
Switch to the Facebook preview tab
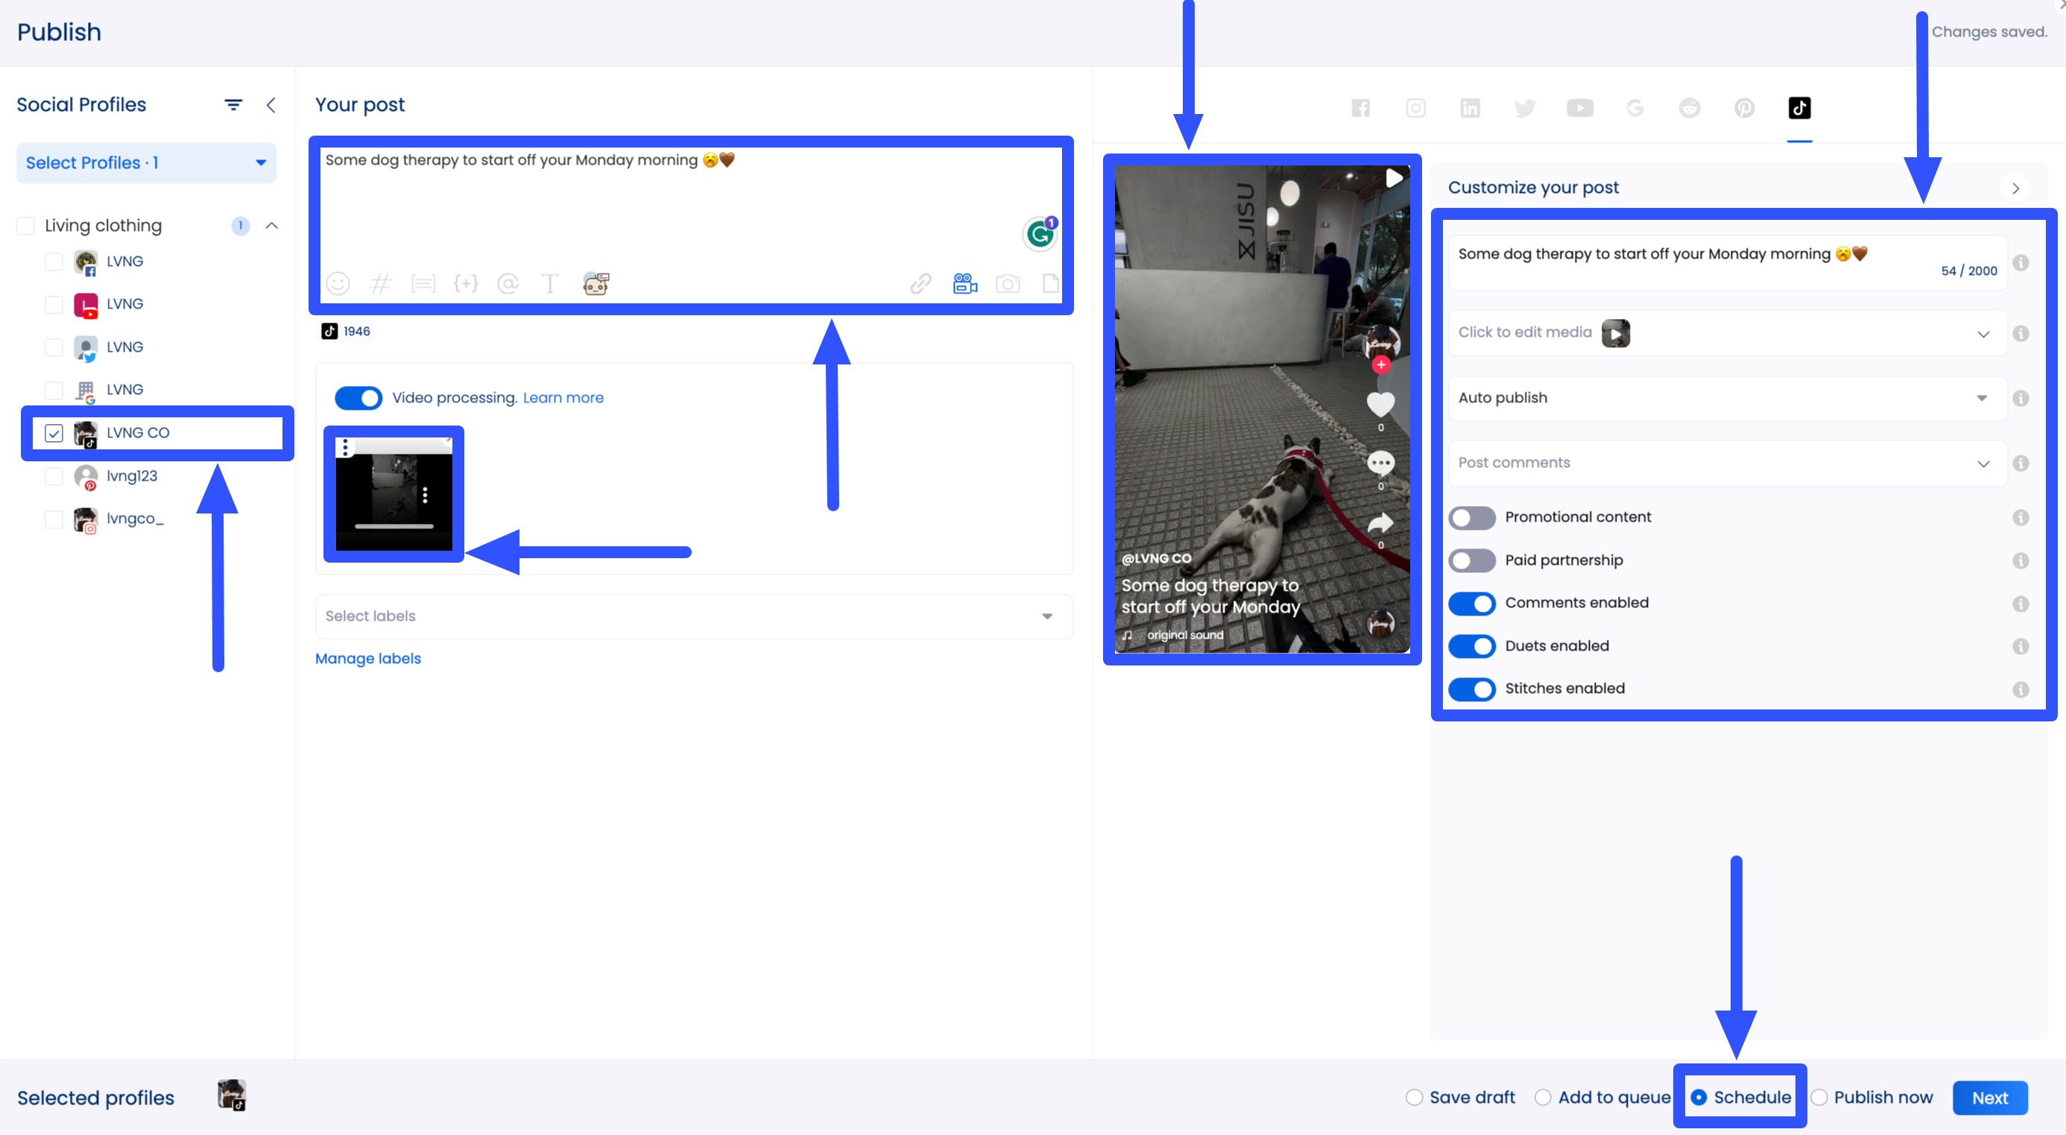[1360, 108]
